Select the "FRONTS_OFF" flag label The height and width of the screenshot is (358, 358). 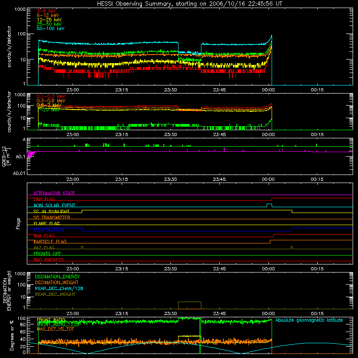(x=47, y=253)
